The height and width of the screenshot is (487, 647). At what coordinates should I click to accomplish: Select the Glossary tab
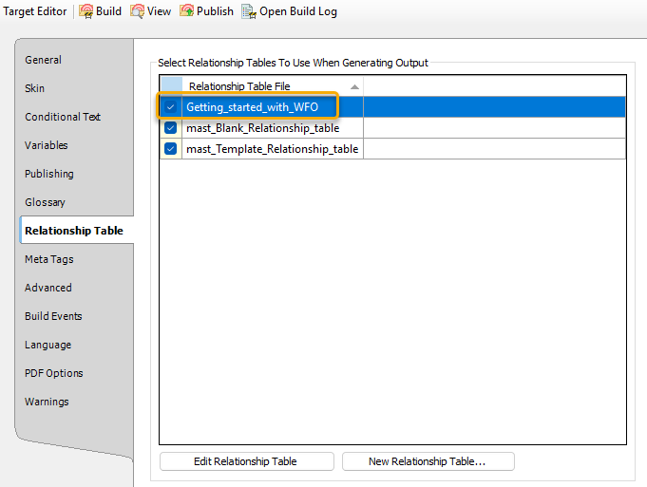coord(45,202)
